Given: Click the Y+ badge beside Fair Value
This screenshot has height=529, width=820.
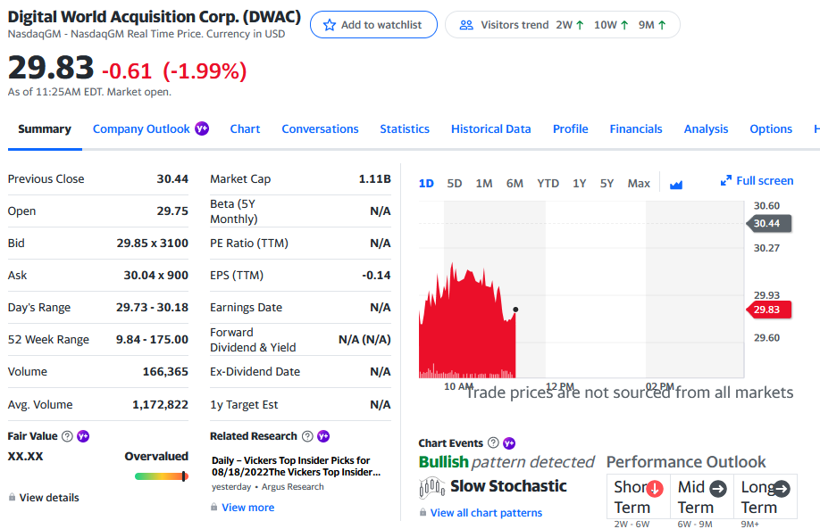Looking at the screenshot, I should click(x=83, y=436).
